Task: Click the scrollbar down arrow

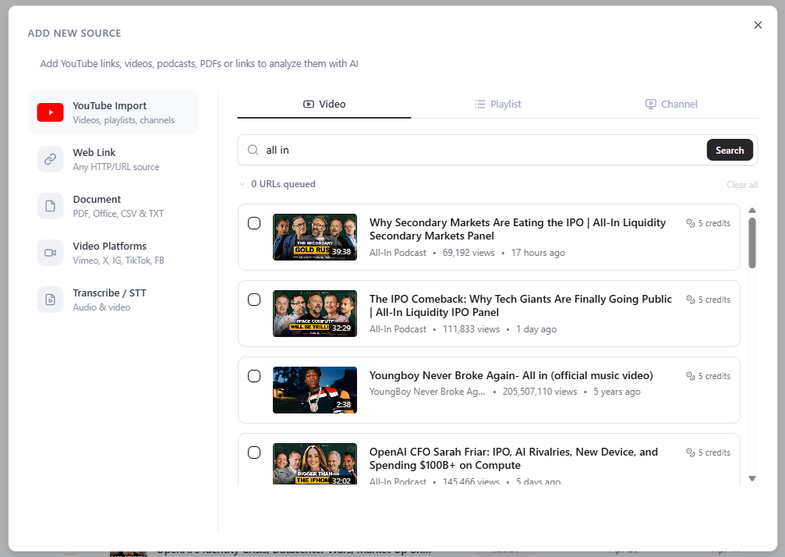Action: 752,478
